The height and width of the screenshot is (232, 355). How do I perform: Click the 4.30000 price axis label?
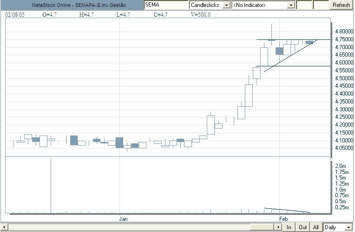point(344,110)
